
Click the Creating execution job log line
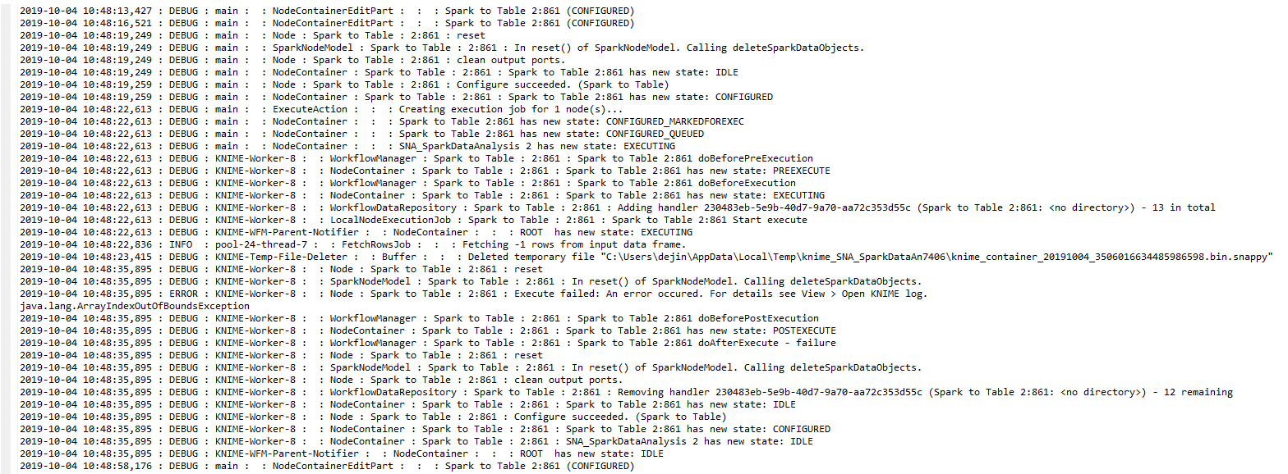tap(321, 109)
